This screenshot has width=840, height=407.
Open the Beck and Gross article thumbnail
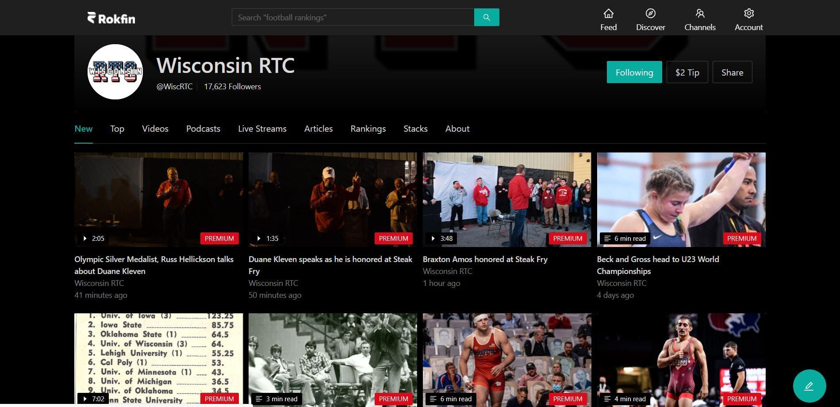click(x=681, y=200)
